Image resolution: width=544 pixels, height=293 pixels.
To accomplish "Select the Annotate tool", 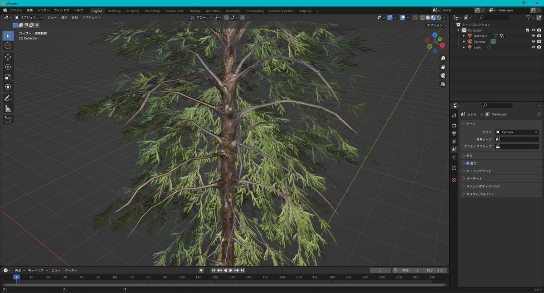I will (8, 98).
